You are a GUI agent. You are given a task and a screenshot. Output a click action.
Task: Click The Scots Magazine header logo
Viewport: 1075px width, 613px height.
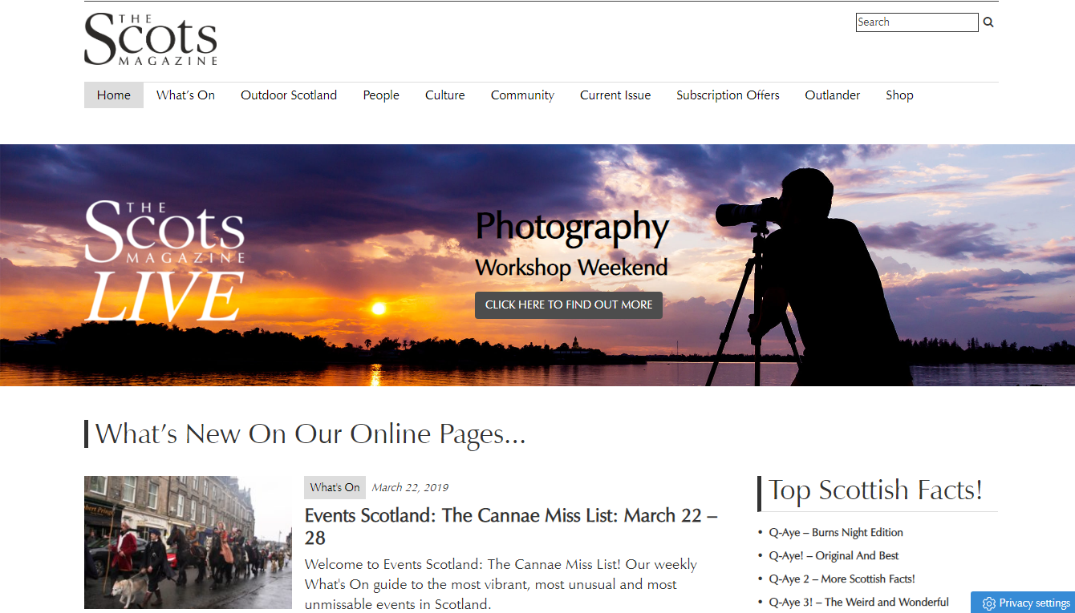[151, 39]
